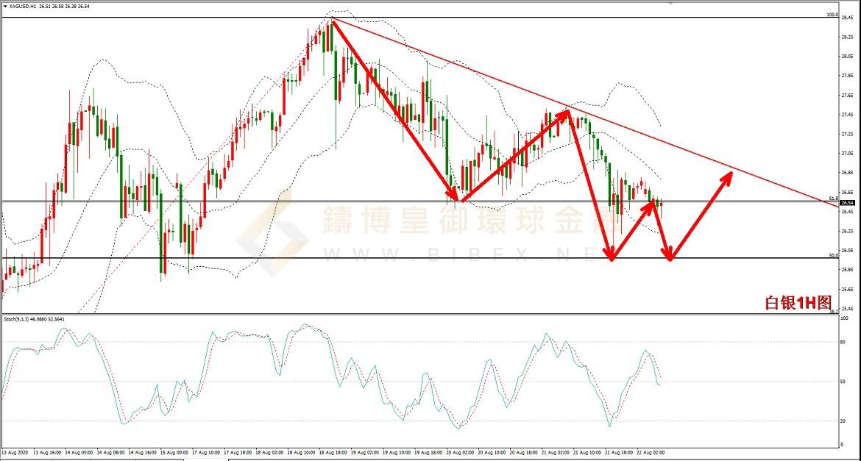
Task: Click the 28.45 price axis label
Action: coord(846,18)
